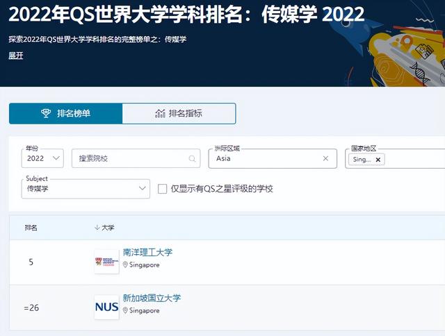Click the Subject dropdown chevron arrow
The width and height of the screenshot is (445, 336).
143,188
